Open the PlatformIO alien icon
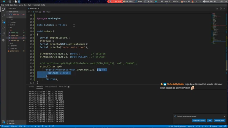This screenshot has width=228, height=128. pyautogui.click(x=3, y=40)
